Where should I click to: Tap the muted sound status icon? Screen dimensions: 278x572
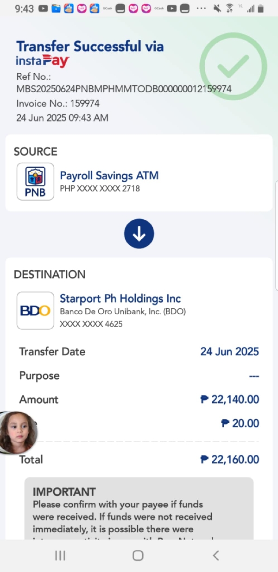click(x=217, y=8)
